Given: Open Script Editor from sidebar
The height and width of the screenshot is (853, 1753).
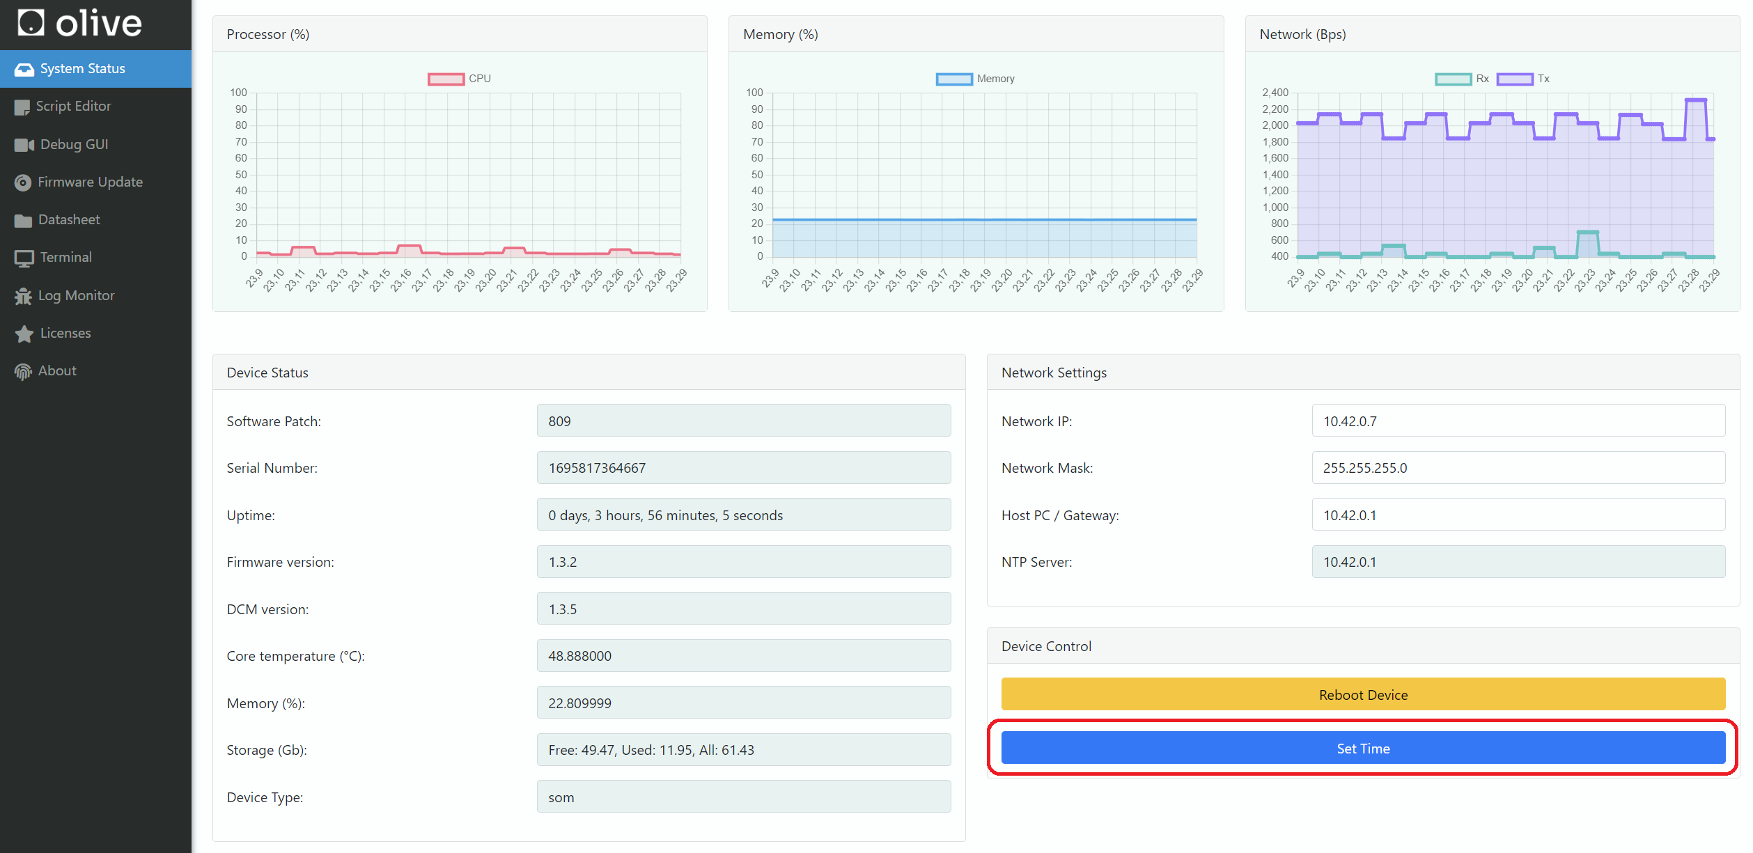Looking at the screenshot, I should pyautogui.click(x=95, y=107).
